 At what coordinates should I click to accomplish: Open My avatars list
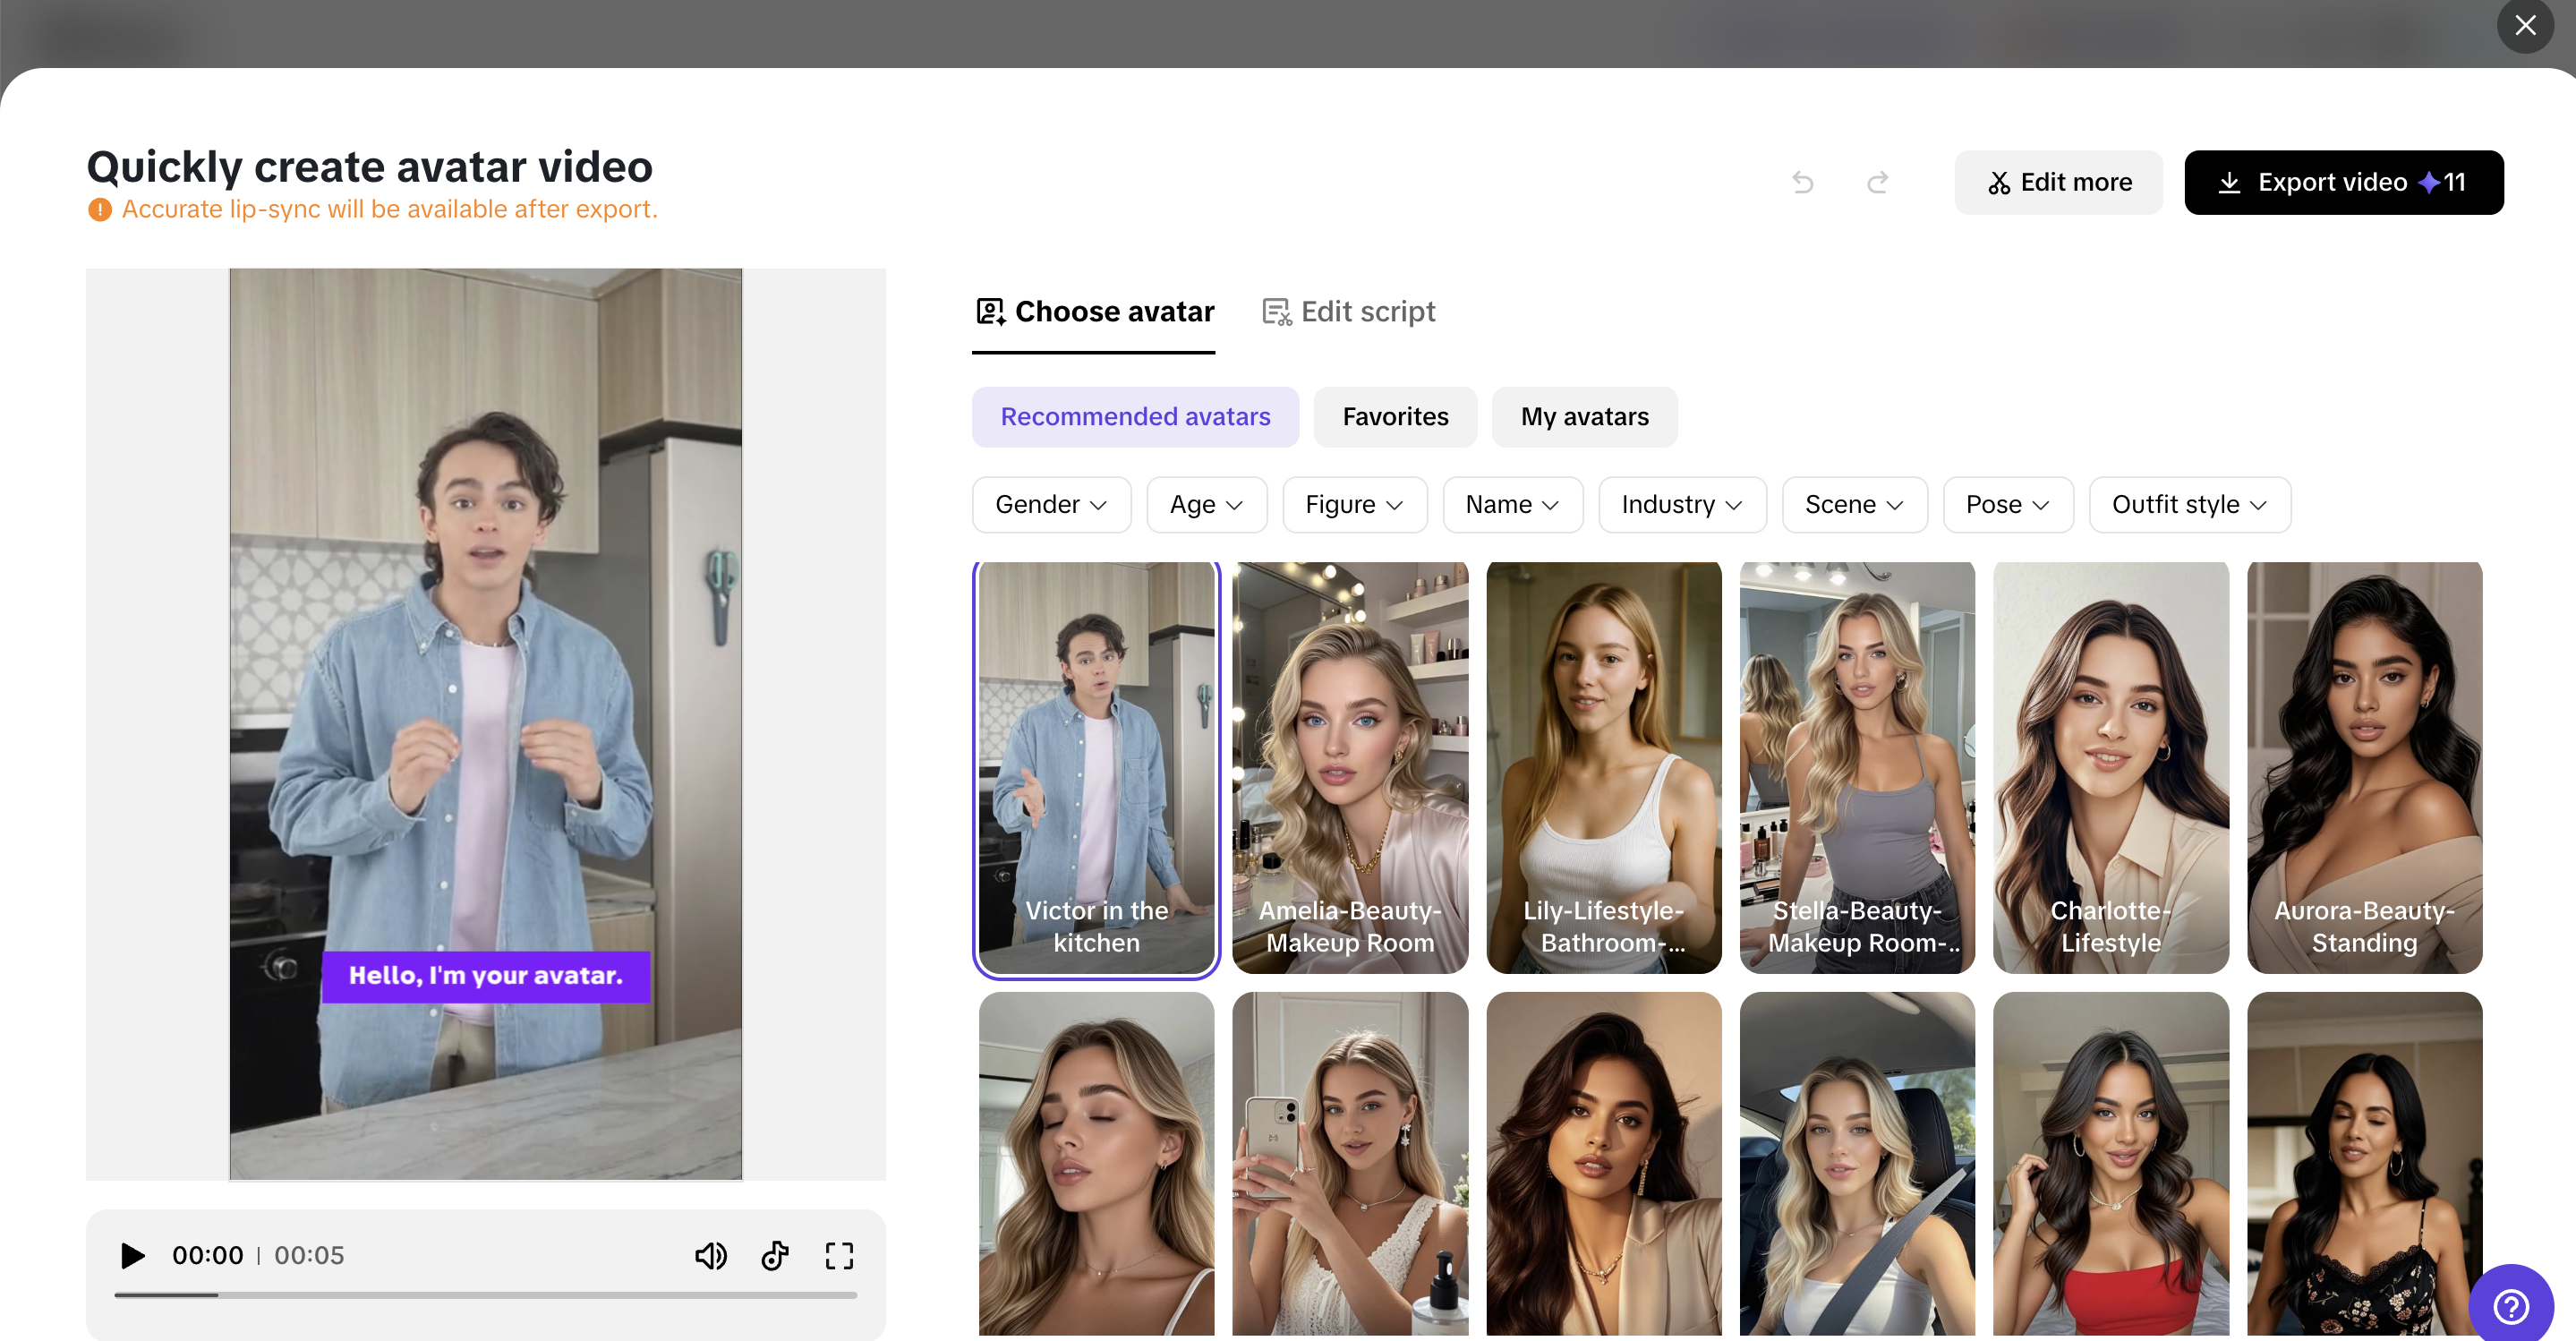click(1585, 417)
